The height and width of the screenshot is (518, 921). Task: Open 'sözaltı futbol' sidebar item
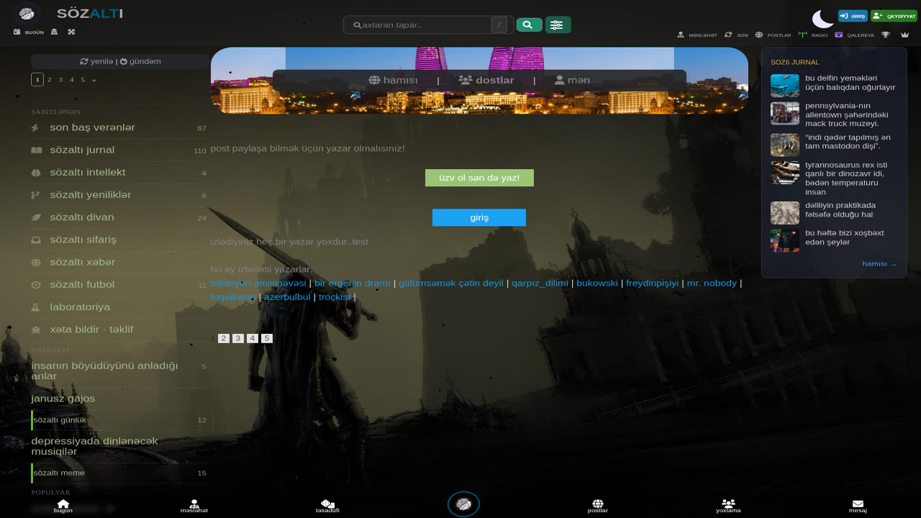pos(119,285)
